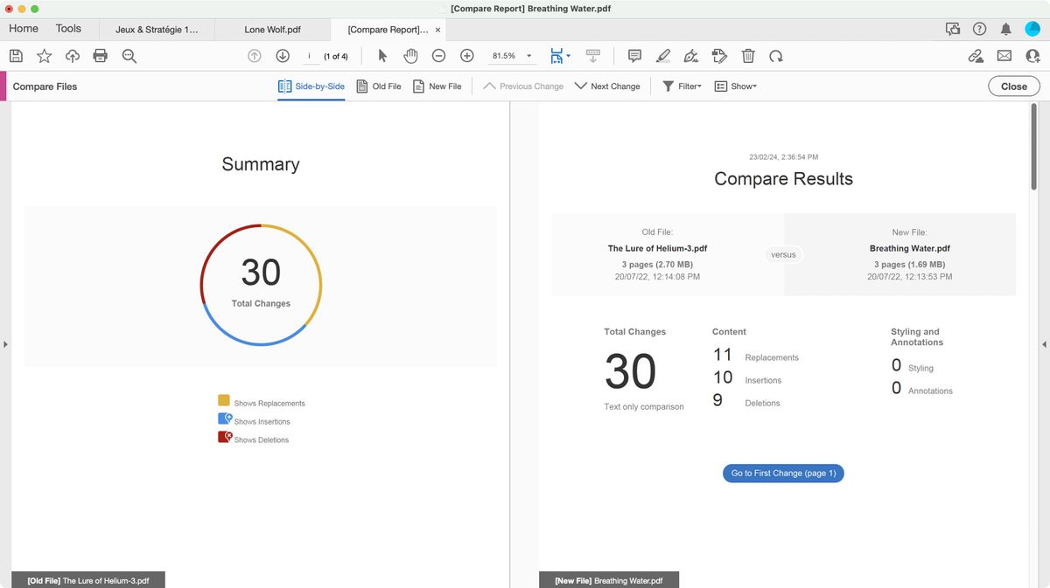The height and width of the screenshot is (588, 1050).
Task: Switch to the Lone Wolf.pdf tab
Action: 271,29
